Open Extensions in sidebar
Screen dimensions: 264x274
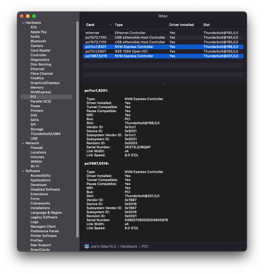pos(39,194)
